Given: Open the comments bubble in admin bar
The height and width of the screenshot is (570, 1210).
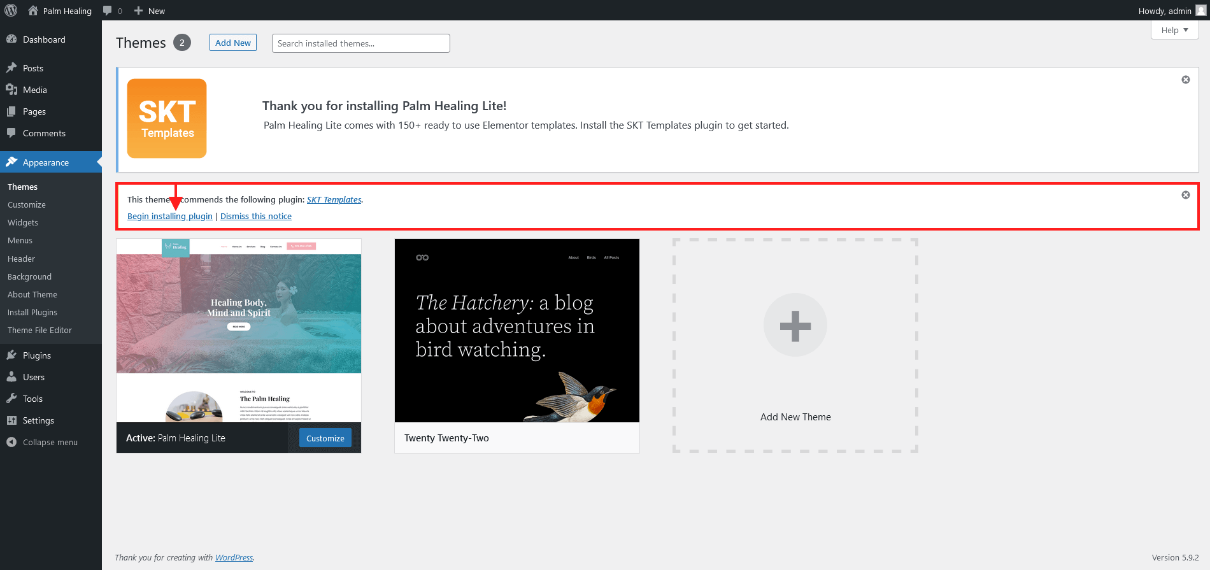Looking at the screenshot, I should [x=112, y=11].
